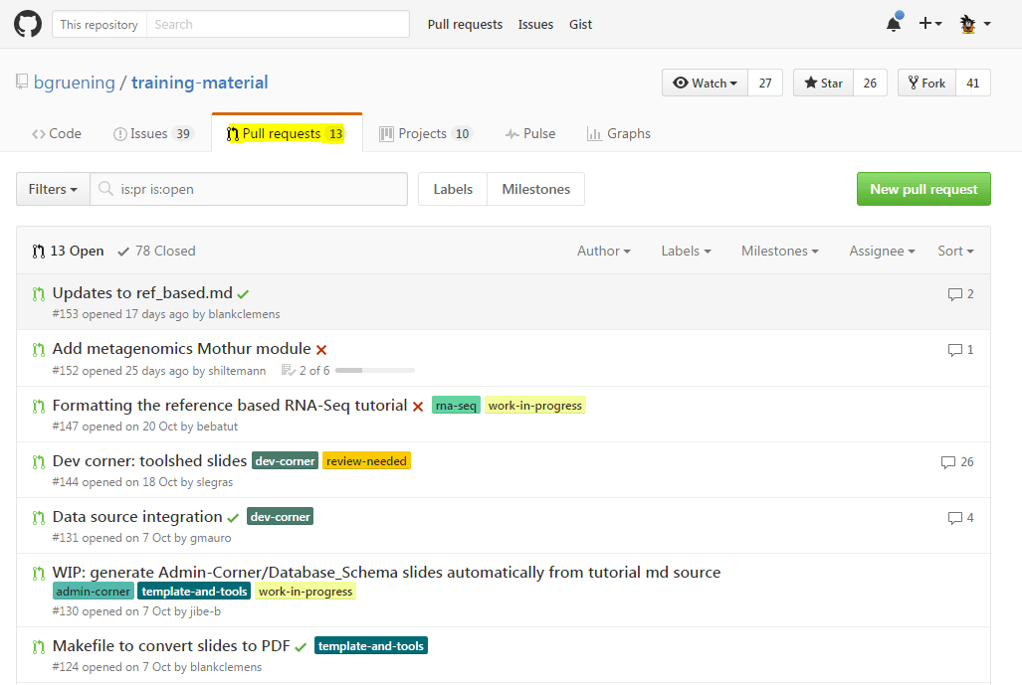Star the training-material repository
The image size is (1022, 685).
[x=822, y=83]
